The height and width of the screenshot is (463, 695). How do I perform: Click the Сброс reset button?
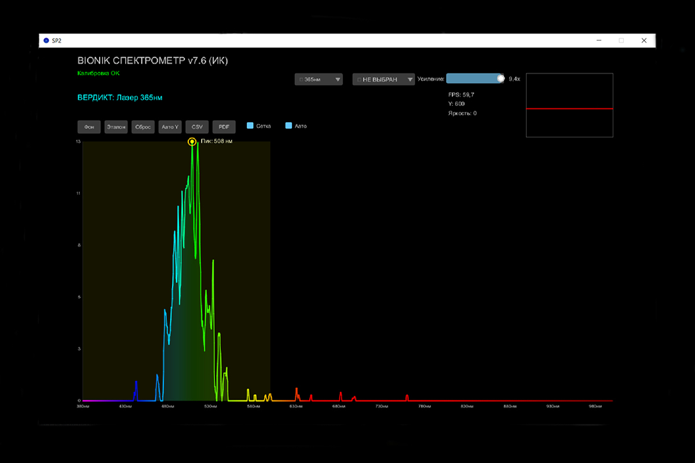[143, 127]
